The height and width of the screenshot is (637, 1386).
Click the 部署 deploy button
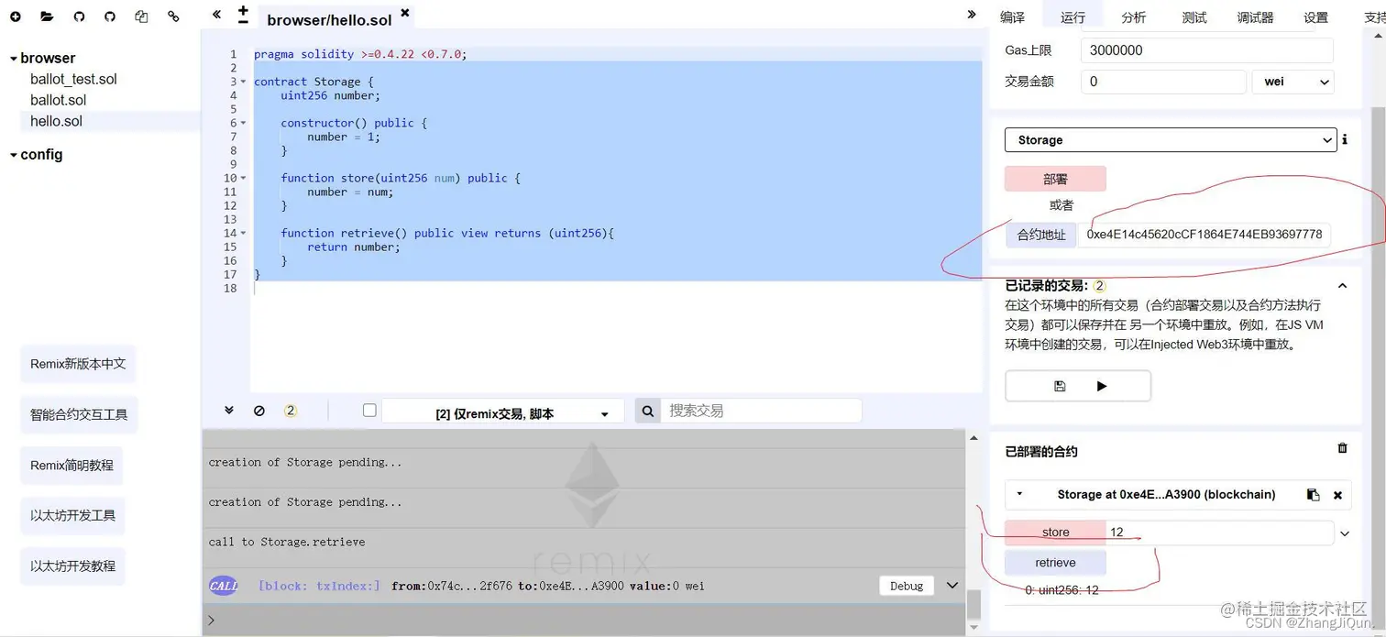(x=1055, y=179)
